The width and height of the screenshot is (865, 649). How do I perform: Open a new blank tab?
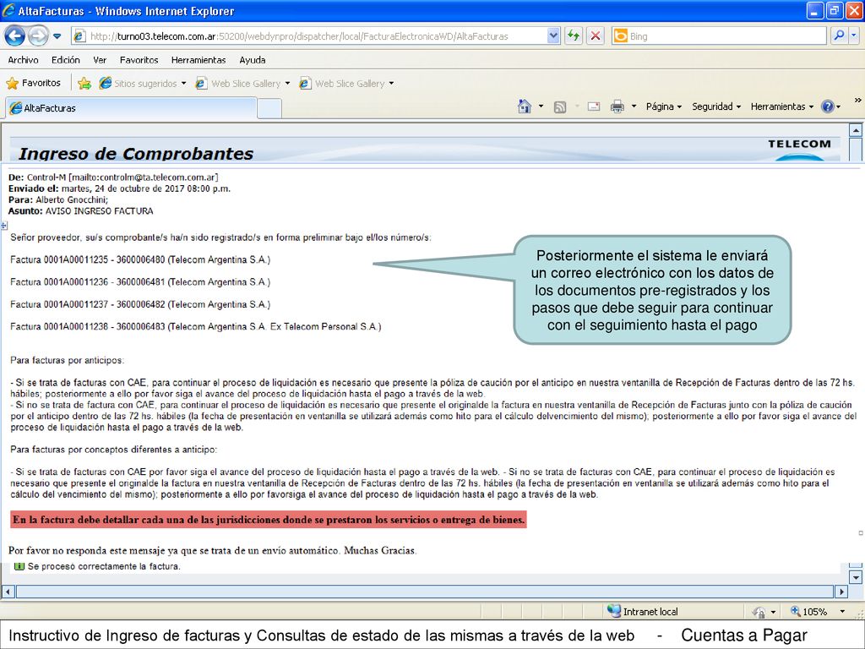269,109
